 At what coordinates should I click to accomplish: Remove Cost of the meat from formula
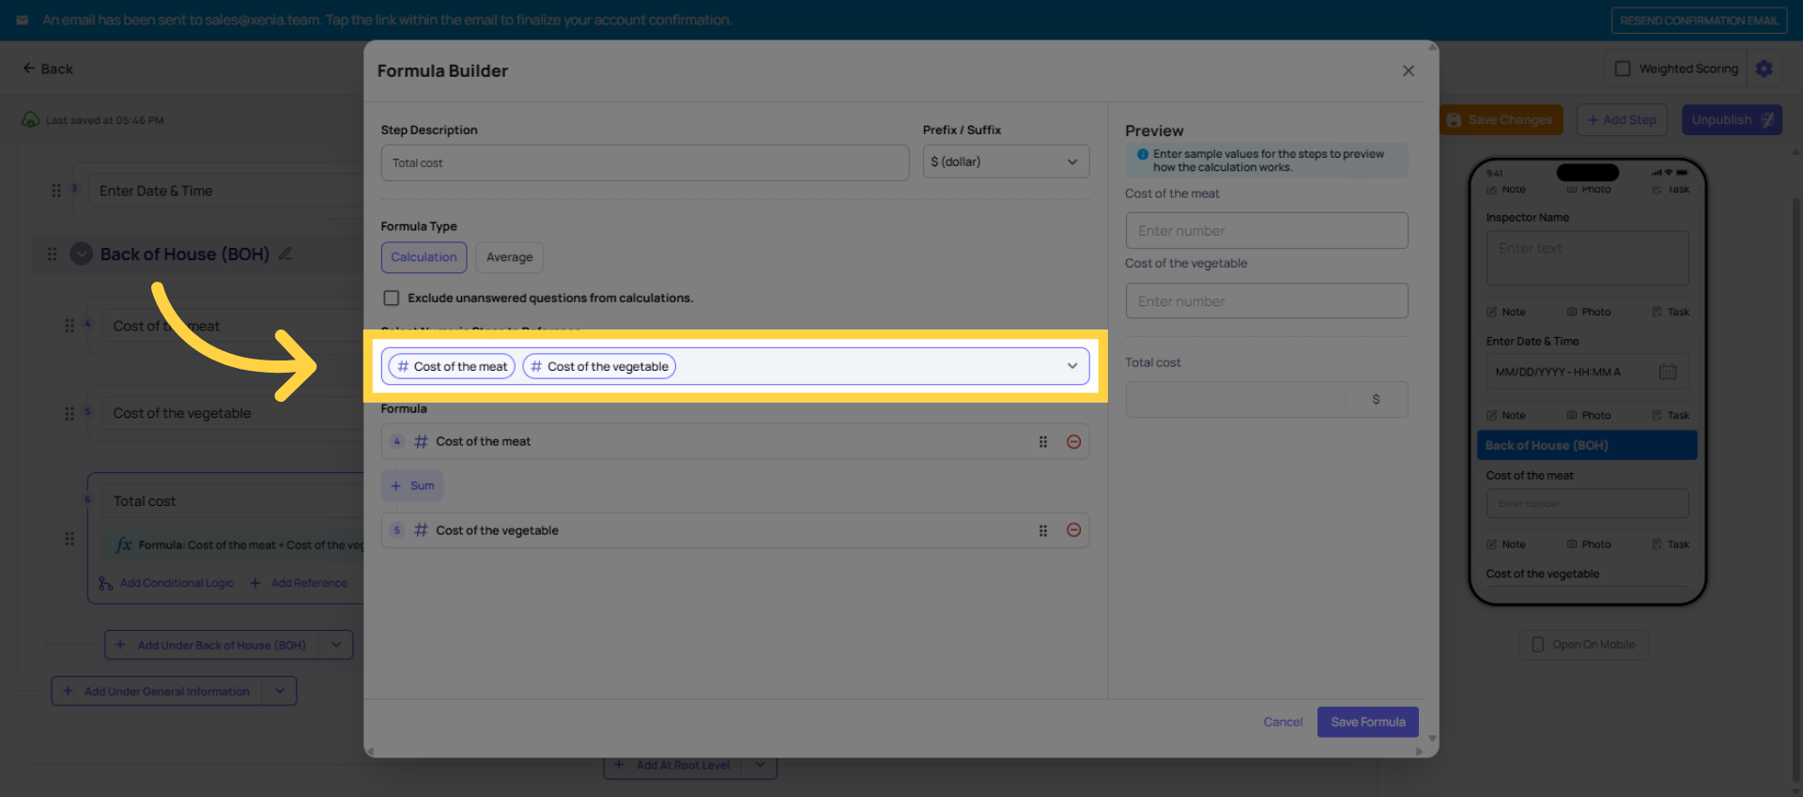(1073, 441)
